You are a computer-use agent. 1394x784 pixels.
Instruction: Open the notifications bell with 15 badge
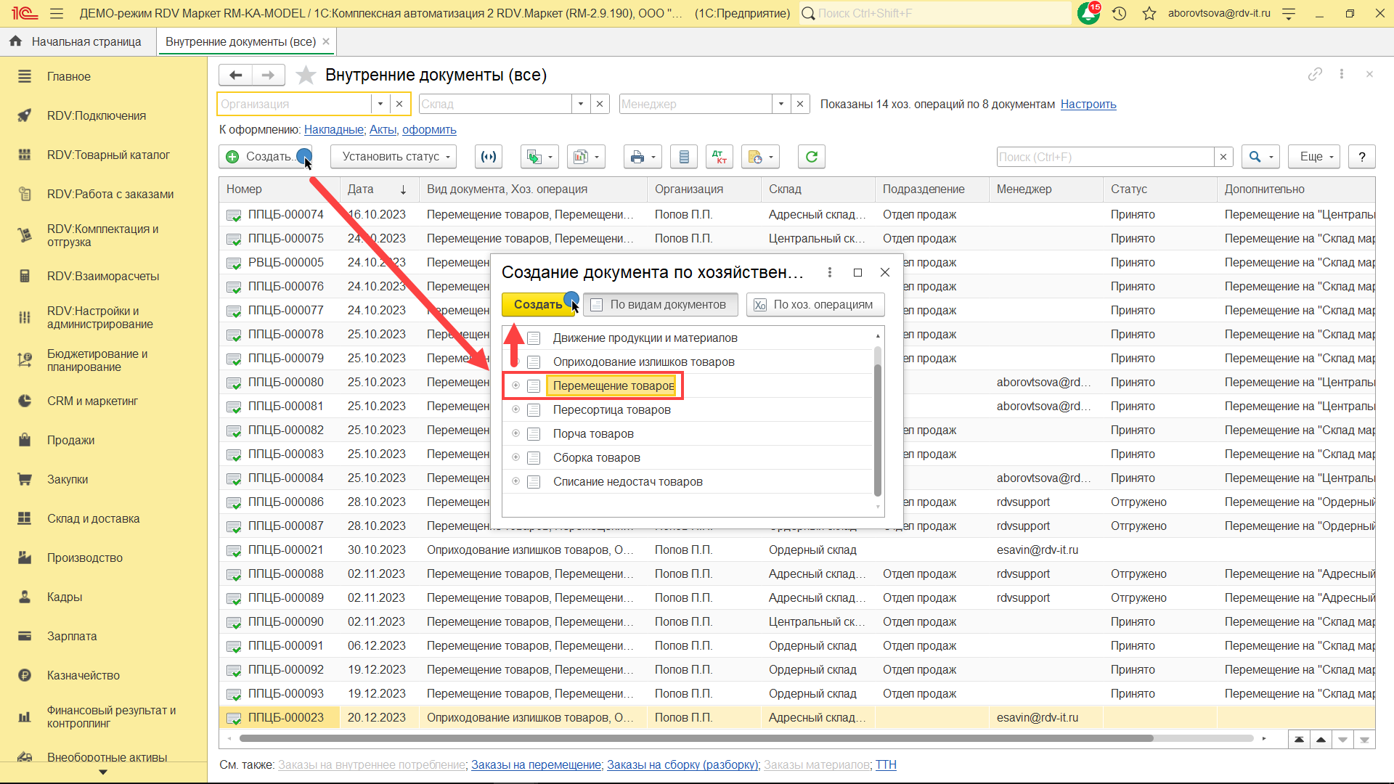(1088, 13)
